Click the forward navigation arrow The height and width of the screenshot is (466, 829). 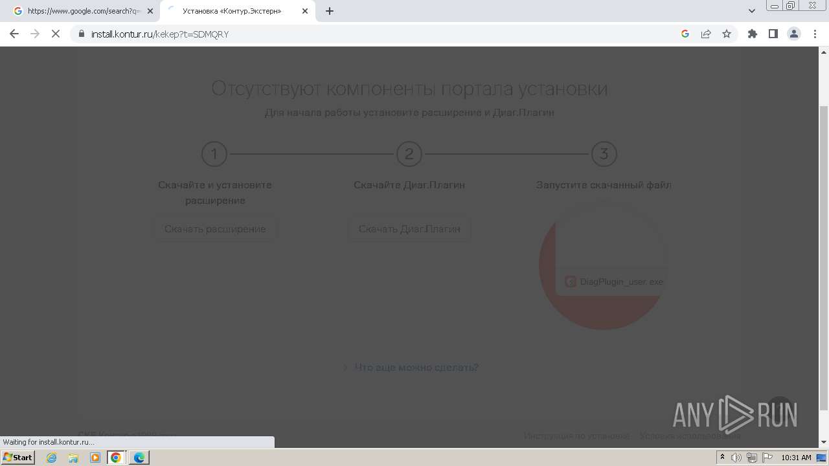click(35, 34)
